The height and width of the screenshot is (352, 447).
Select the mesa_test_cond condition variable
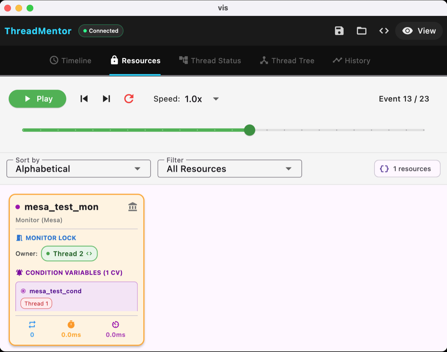(x=56, y=291)
